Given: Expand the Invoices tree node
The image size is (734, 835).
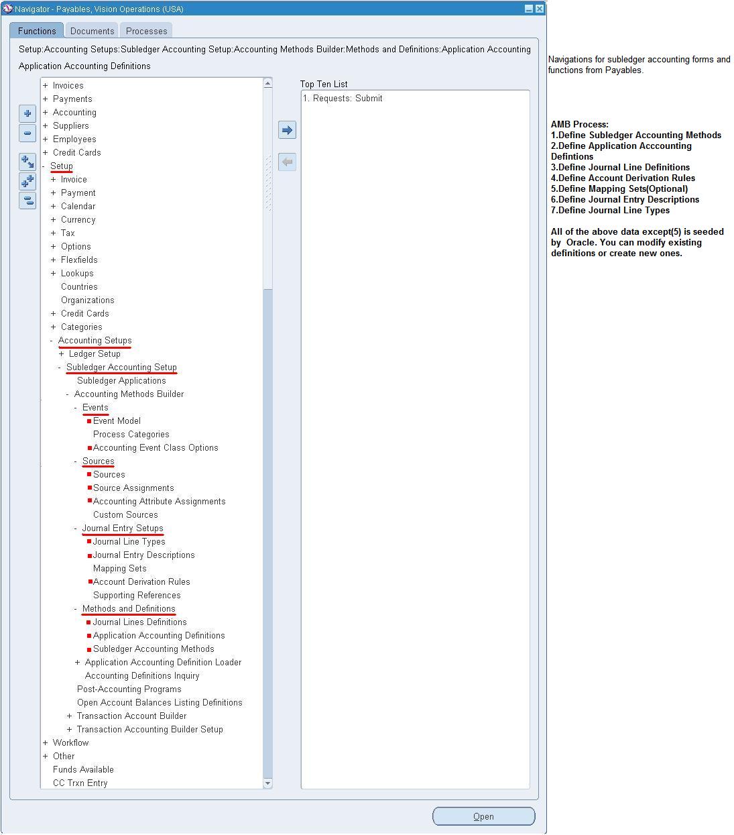Looking at the screenshot, I should [x=44, y=85].
